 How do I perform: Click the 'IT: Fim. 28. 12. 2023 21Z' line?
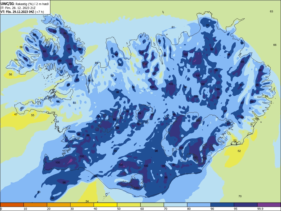click(18, 8)
